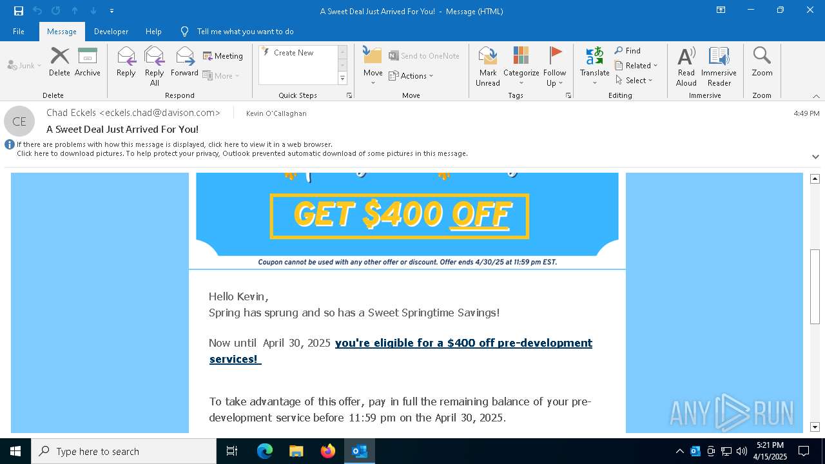This screenshot has width=825, height=464.
Task: Click the CE sender avatar
Action: pyautogui.click(x=19, y=121)
